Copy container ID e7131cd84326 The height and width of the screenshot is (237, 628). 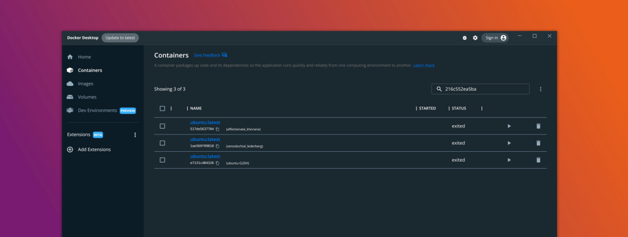click(x=217, y=163)
